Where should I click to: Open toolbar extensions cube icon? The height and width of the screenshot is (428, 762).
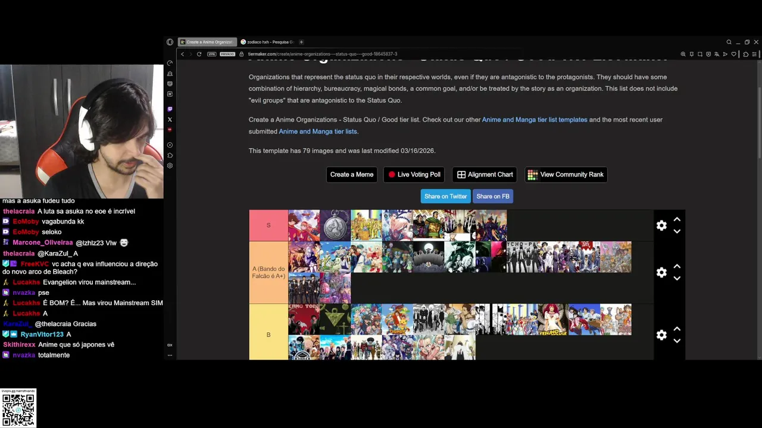point(746,54)
